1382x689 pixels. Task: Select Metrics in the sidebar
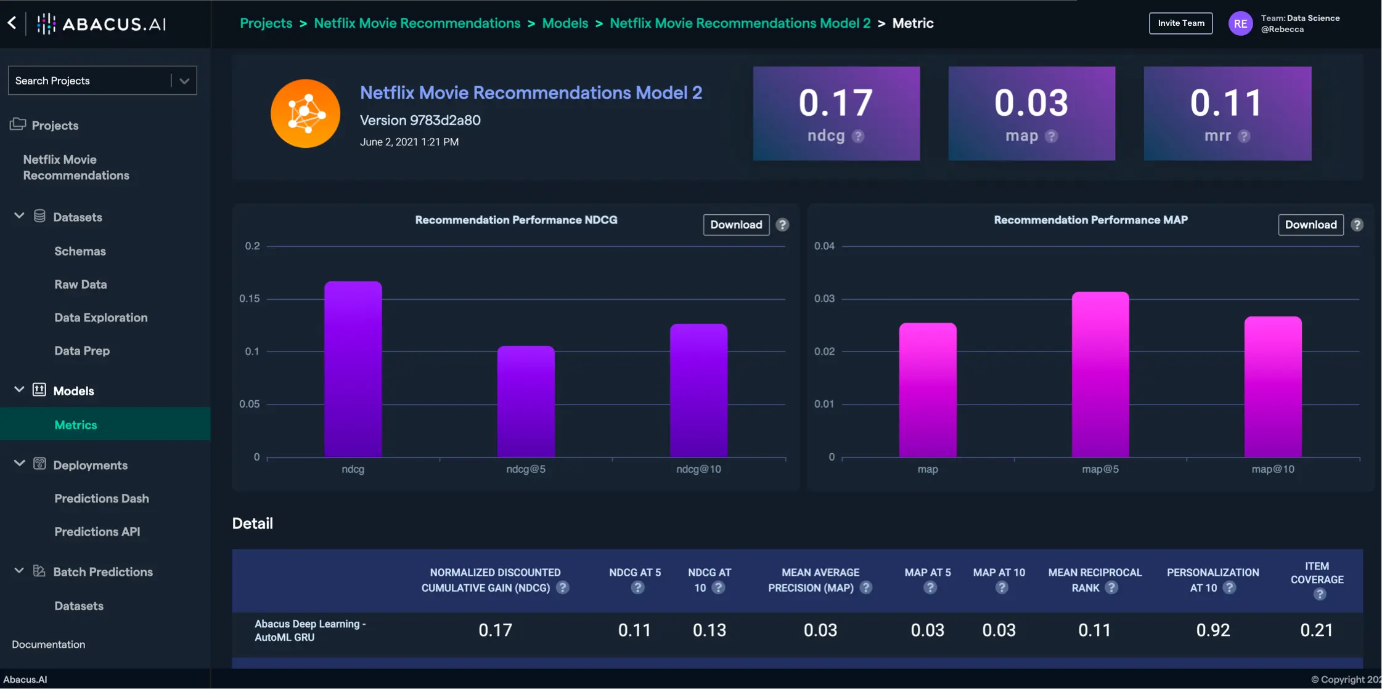[76, 424]
